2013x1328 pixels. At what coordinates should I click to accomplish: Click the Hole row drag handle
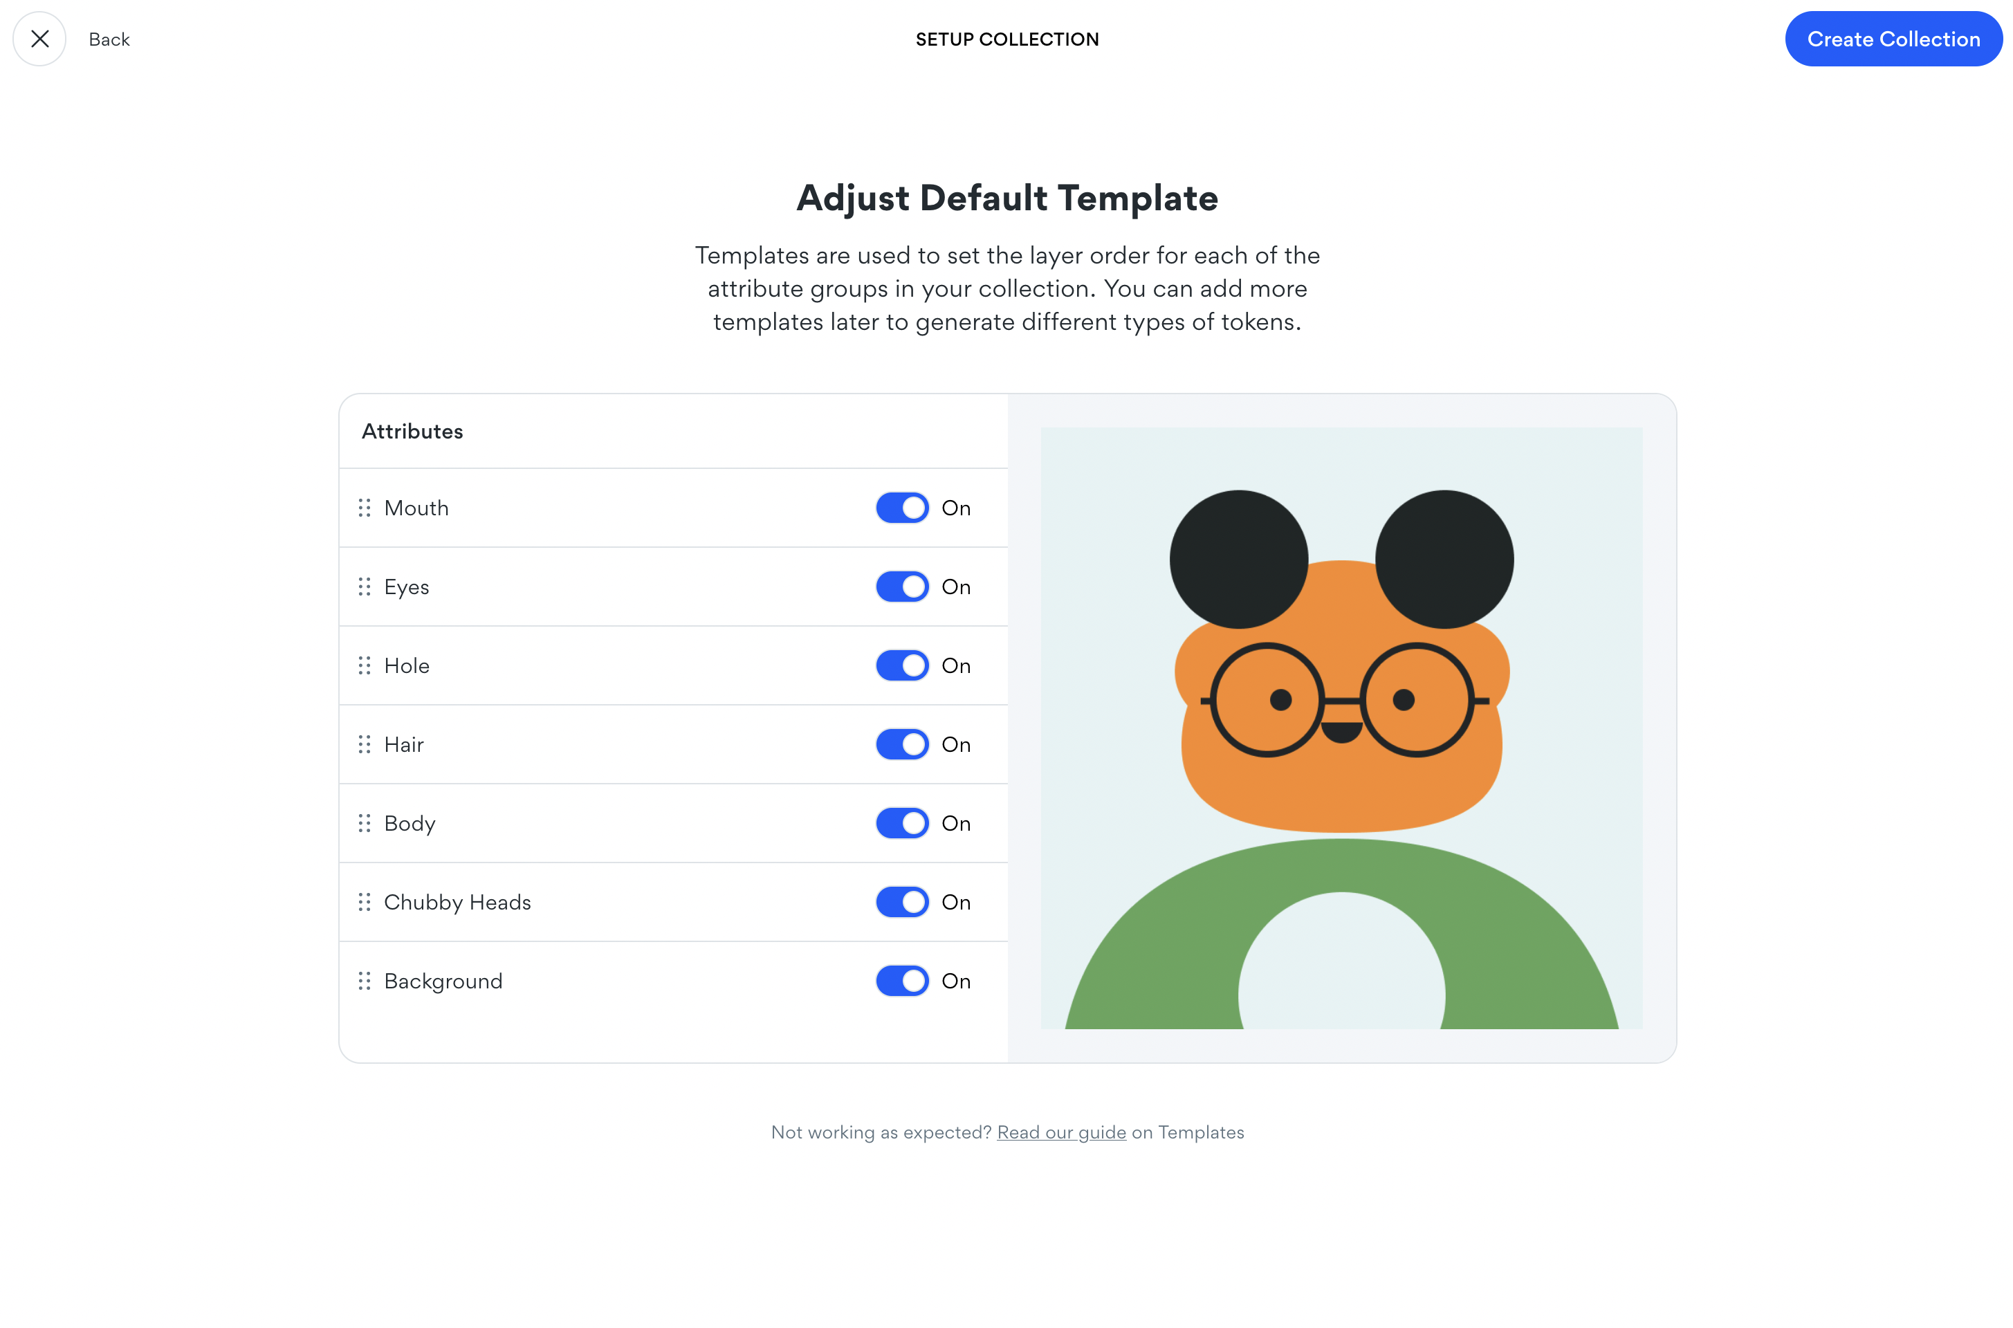(364, 665)
